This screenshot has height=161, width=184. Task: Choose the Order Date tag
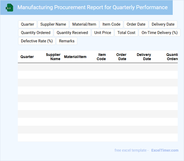pyautogui.click(x=136, y=24)
